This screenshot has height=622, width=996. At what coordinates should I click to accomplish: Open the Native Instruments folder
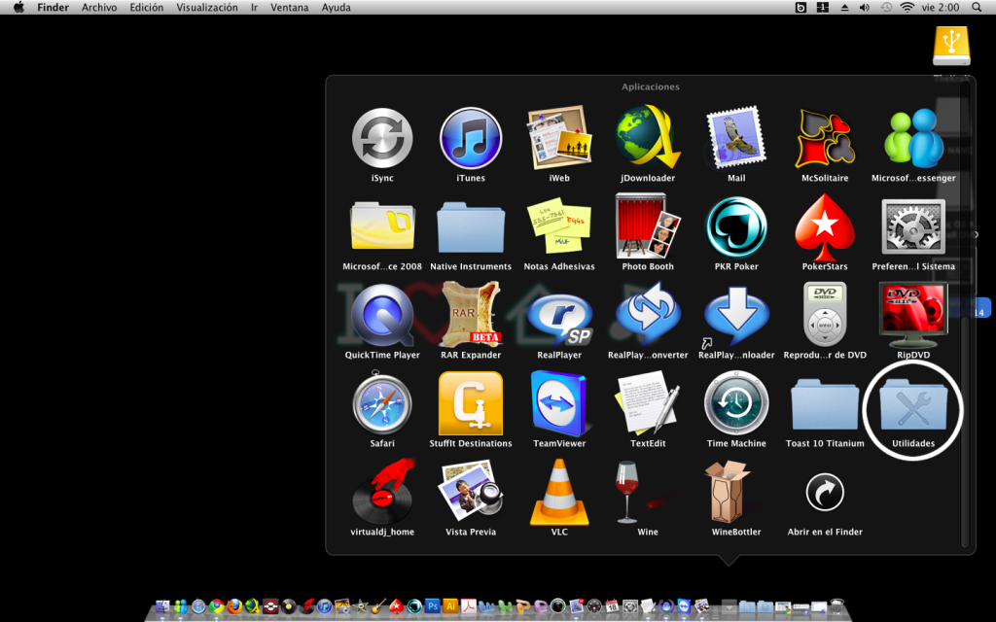pos(471,226)
